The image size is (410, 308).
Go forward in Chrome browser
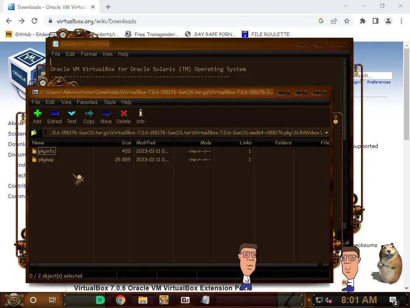pos(22,21)
